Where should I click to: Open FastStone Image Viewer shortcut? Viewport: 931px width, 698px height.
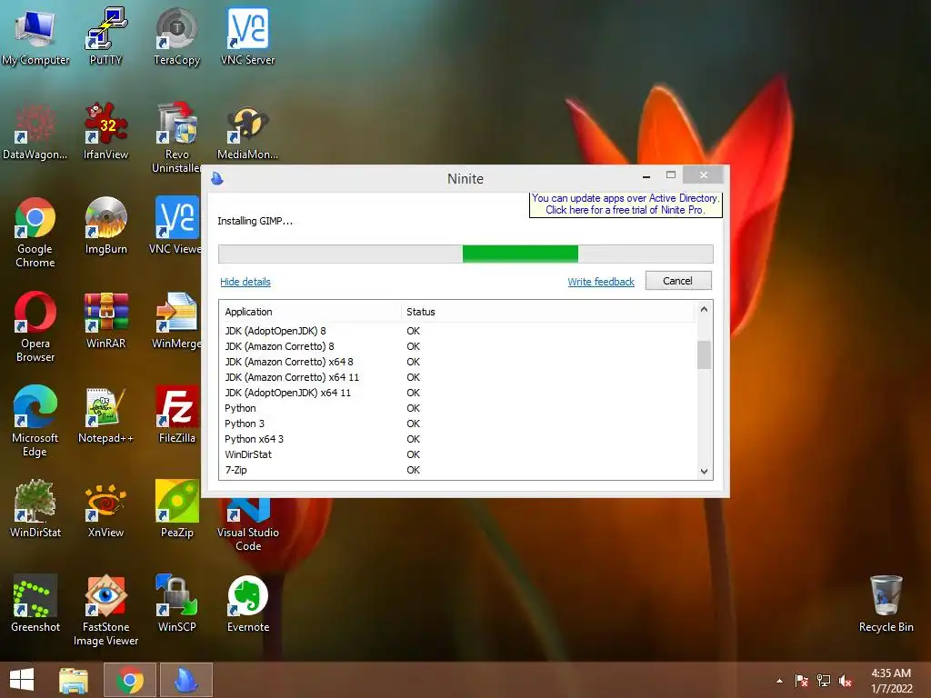[x=105, y=610]
